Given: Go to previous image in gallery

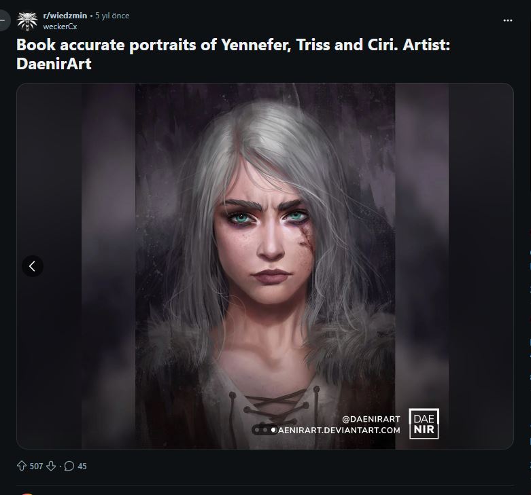Looking at the screenshot, I should [x=33, y=266].
